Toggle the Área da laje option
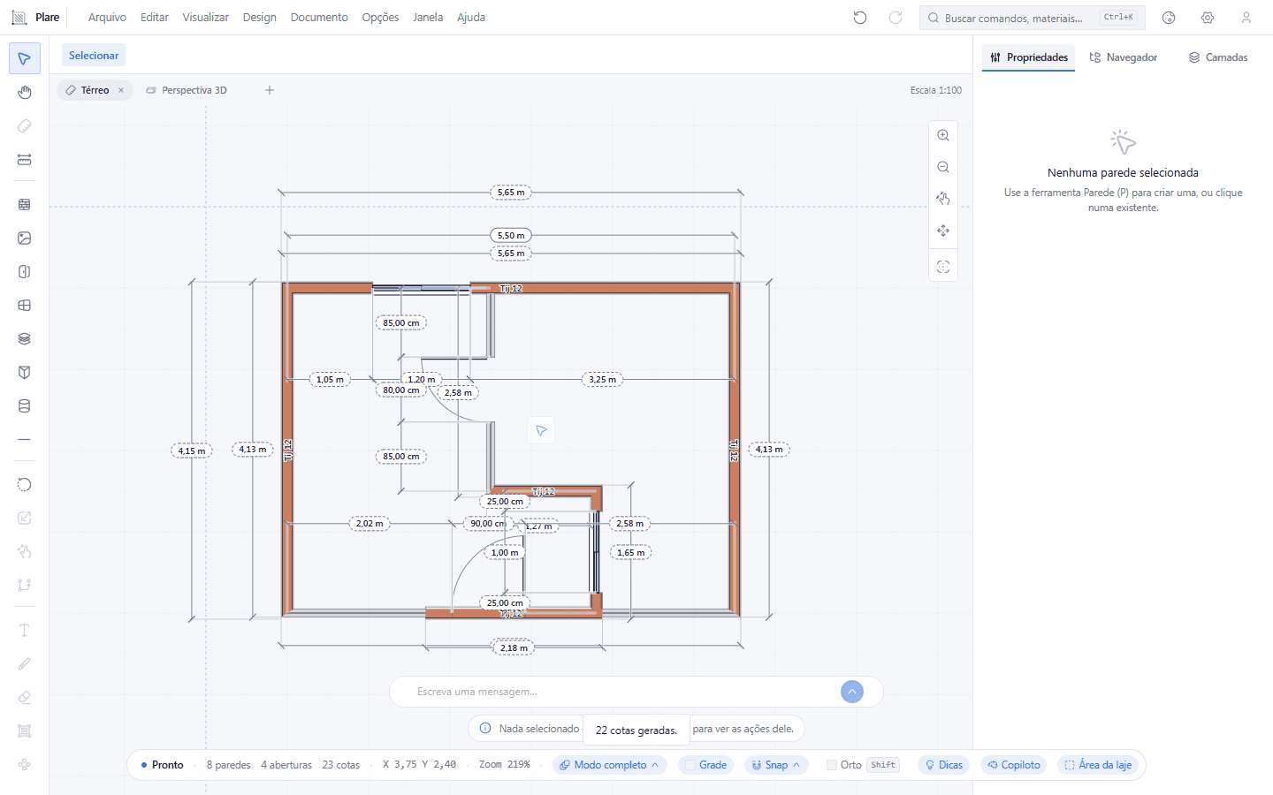 point(1098,765)
